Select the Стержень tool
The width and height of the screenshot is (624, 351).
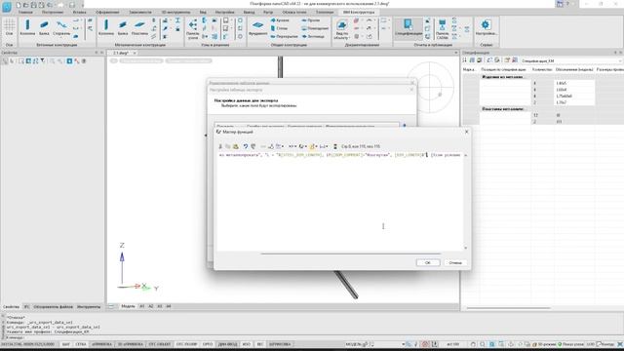(x=61, y=27)
